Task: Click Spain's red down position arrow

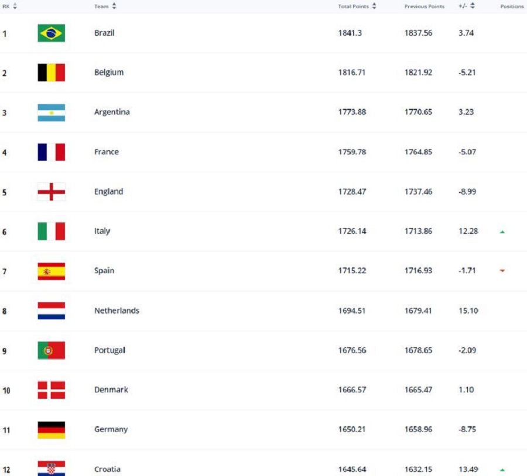Action: 502,271
